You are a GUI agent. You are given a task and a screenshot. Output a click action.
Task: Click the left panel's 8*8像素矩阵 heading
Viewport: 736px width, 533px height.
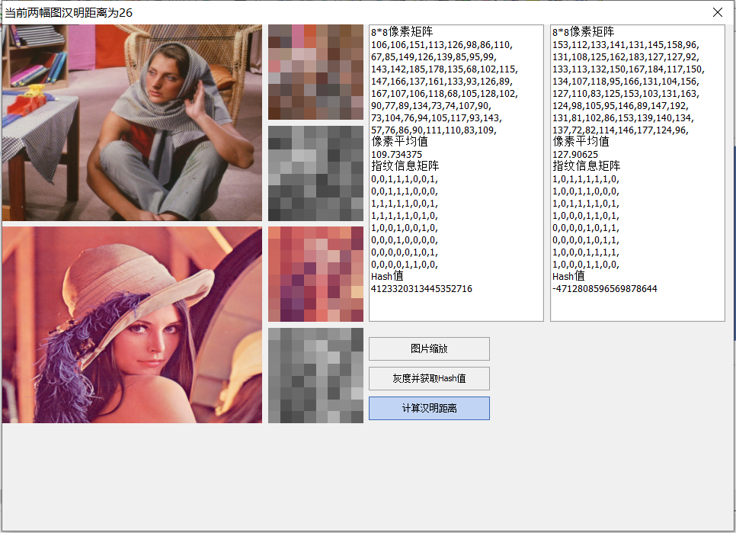pos(402,32)
